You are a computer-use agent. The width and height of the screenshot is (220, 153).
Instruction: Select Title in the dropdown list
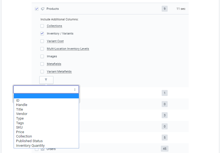point(46,109)
